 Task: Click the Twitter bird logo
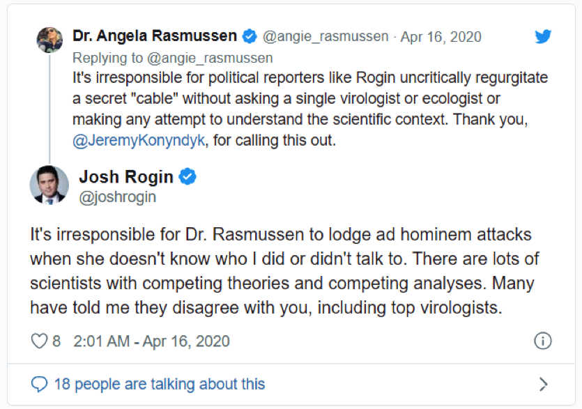(543, 37)
